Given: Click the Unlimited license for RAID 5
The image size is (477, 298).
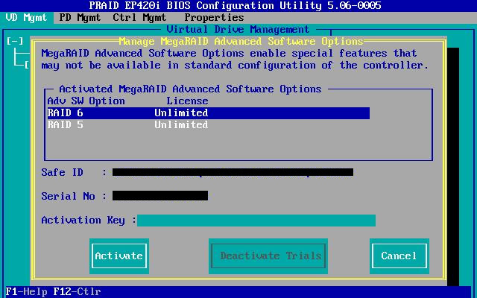Looking at the screenshot, I should (181, 124).
